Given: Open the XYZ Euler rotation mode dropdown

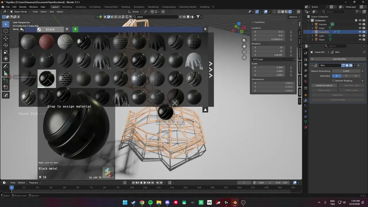Looking at the screenshot, I should (x=273, y=60).
